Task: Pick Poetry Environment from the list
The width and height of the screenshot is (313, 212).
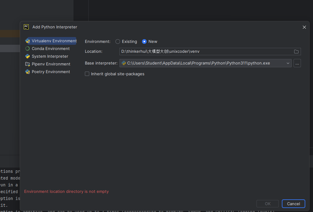Action: 51,72
